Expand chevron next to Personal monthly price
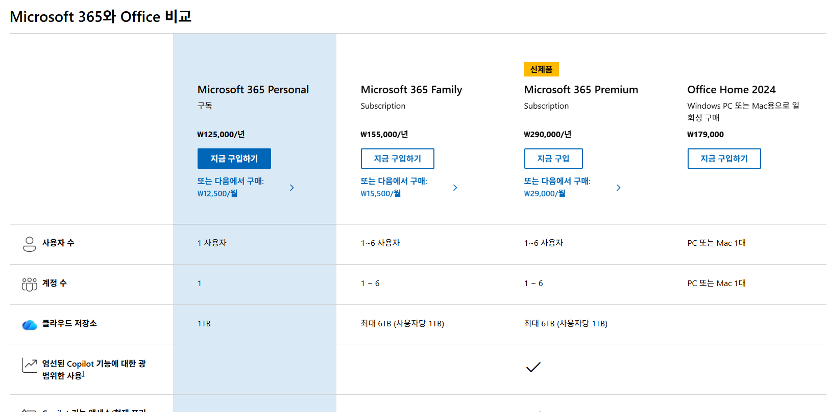This screenshot has height=412, width=828. click(292, 188)
